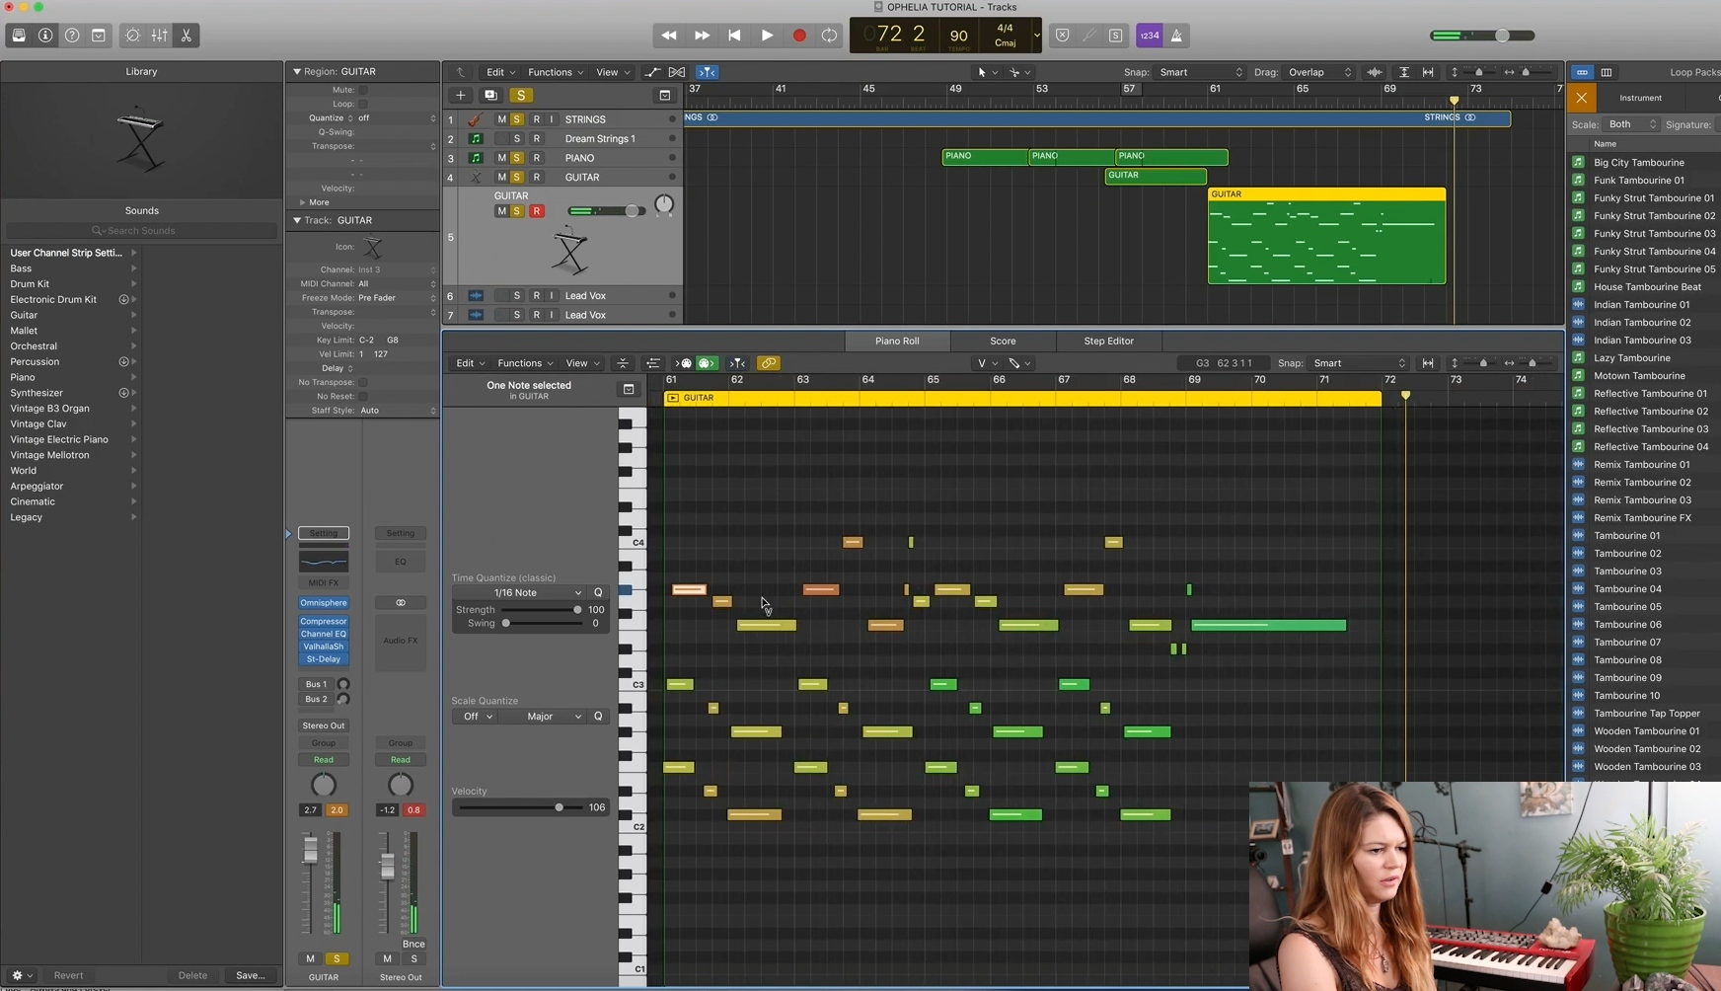1721x991 pixels.
Task: Toggle yellow Link button in Piano Roll
Action: (x=769, y=363)
